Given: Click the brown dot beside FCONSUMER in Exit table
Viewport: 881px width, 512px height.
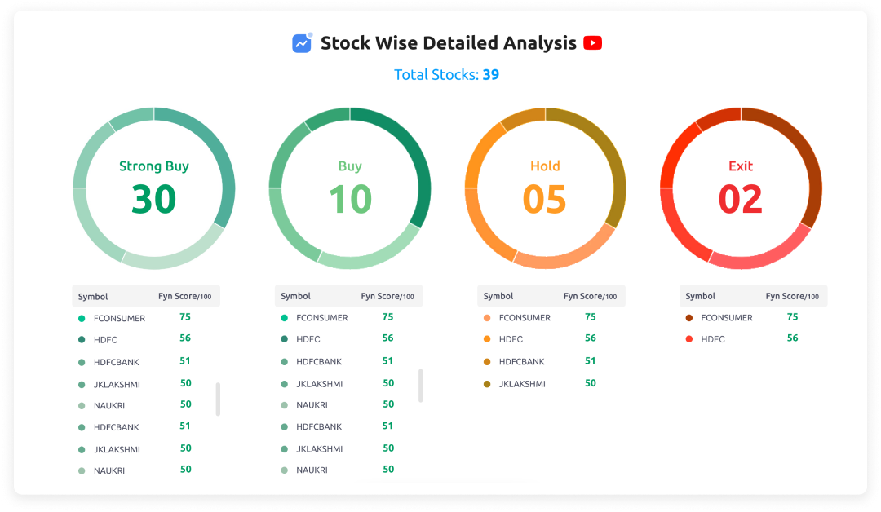Looking at the screenshot, I should point(688,318).
